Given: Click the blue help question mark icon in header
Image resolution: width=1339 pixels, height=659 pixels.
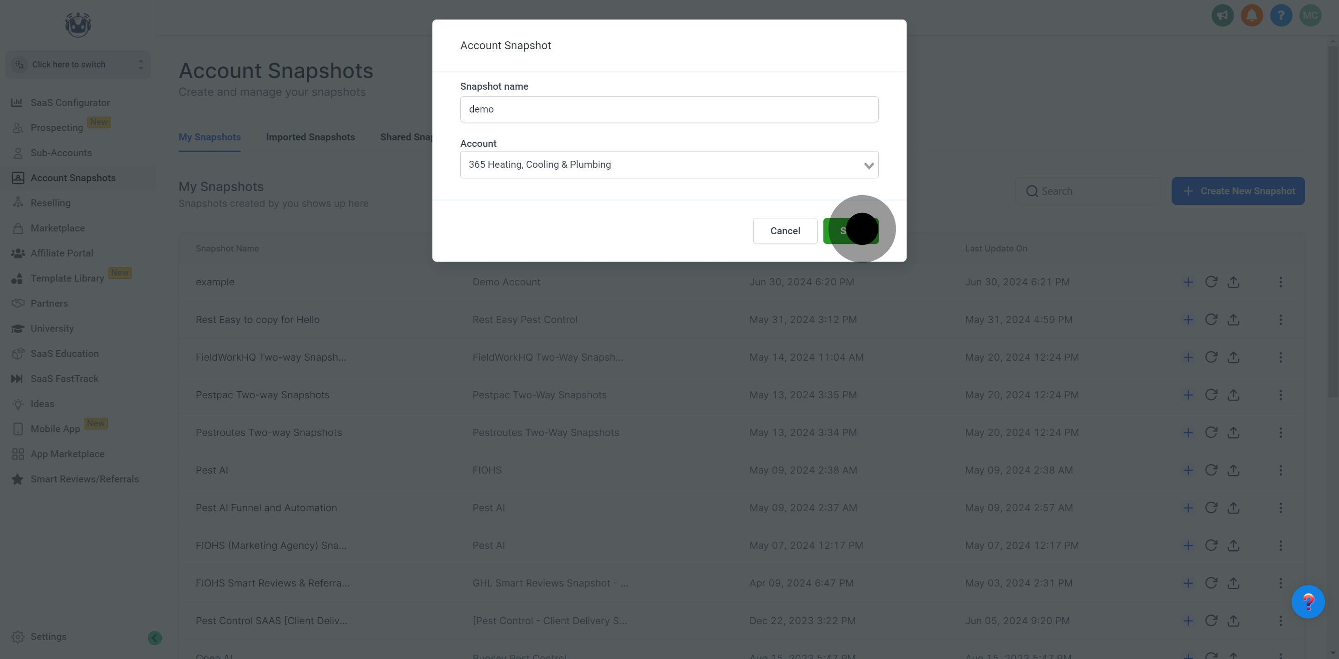Looking at the screenshot, I should [1281, 16].
